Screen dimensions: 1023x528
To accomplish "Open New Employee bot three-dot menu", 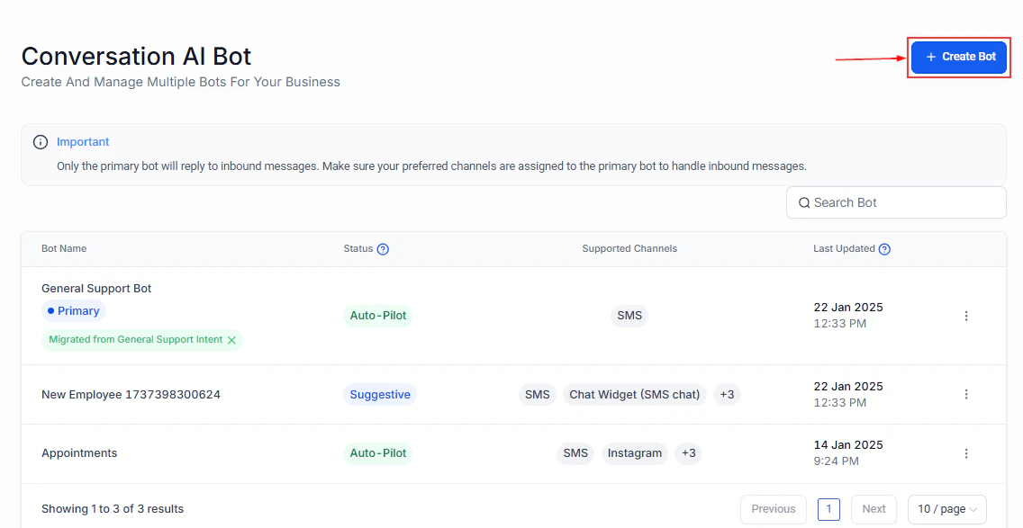I will pyautogui.click(x=966, y=394).
